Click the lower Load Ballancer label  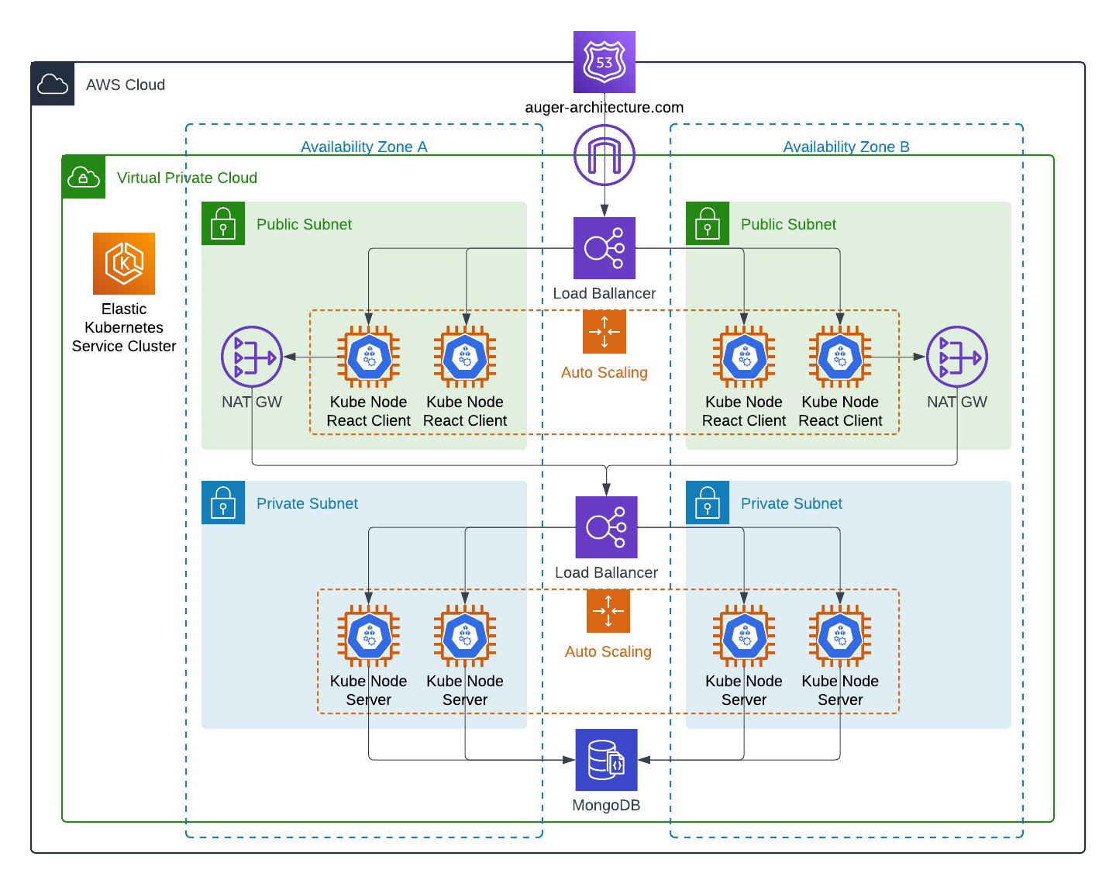[606, 572]
